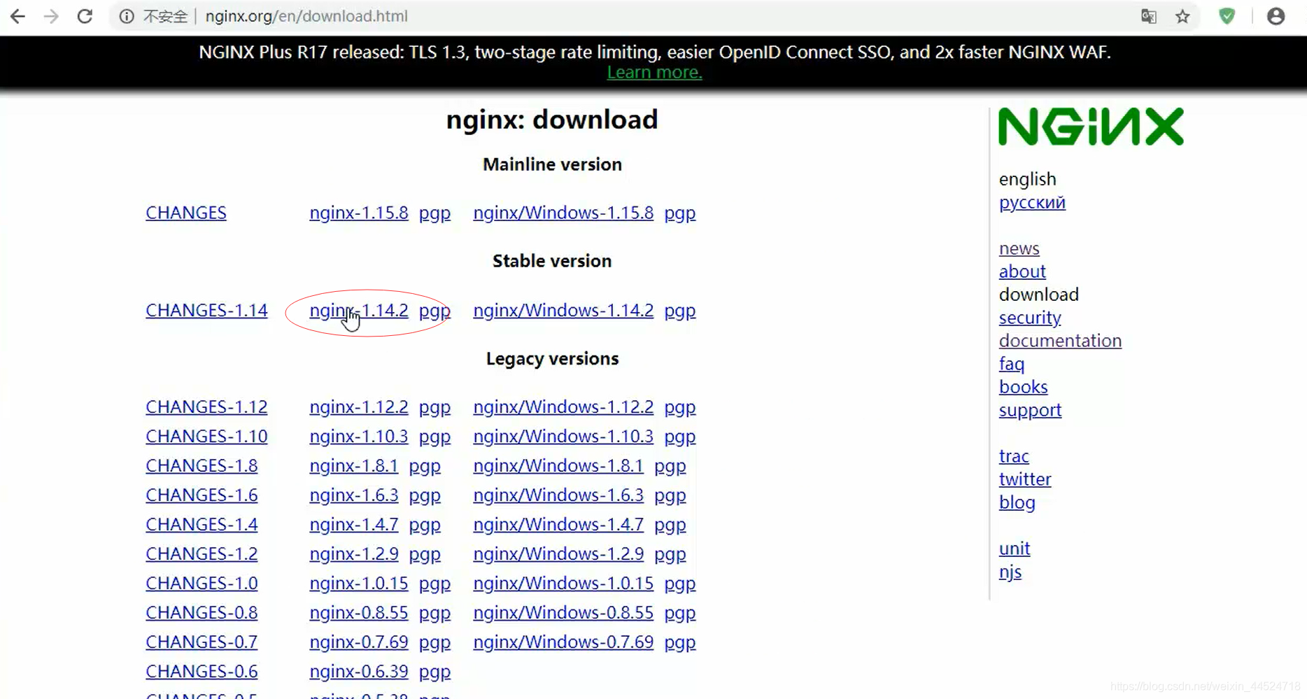This screenshot has width=1307, height=699.
Task: Open pgp signature for nginx/Windows-1.15.8
Action: pyautogui.click(x=680, y=213)
